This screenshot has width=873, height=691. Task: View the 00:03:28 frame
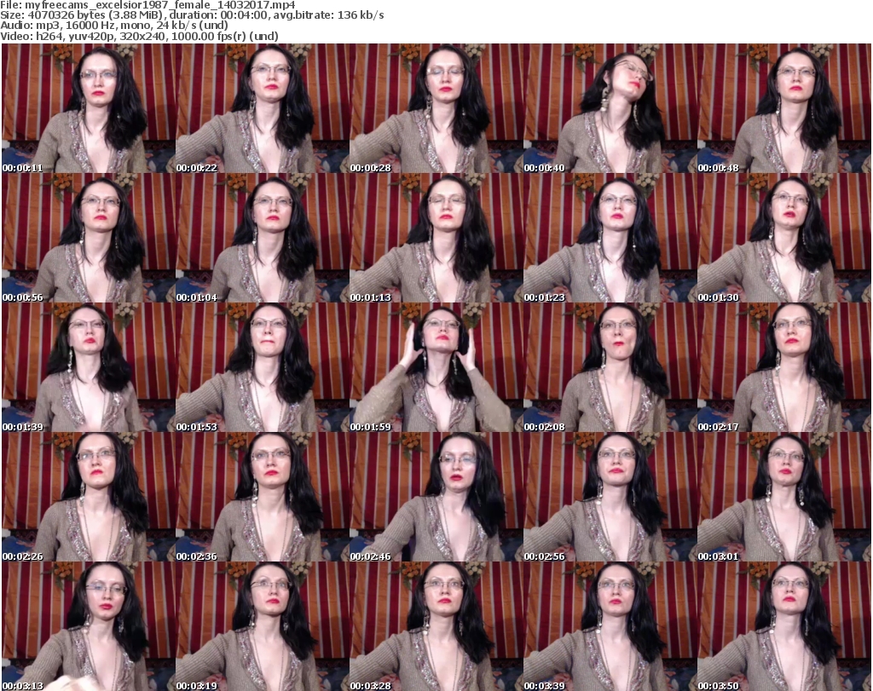click(436, 626)
